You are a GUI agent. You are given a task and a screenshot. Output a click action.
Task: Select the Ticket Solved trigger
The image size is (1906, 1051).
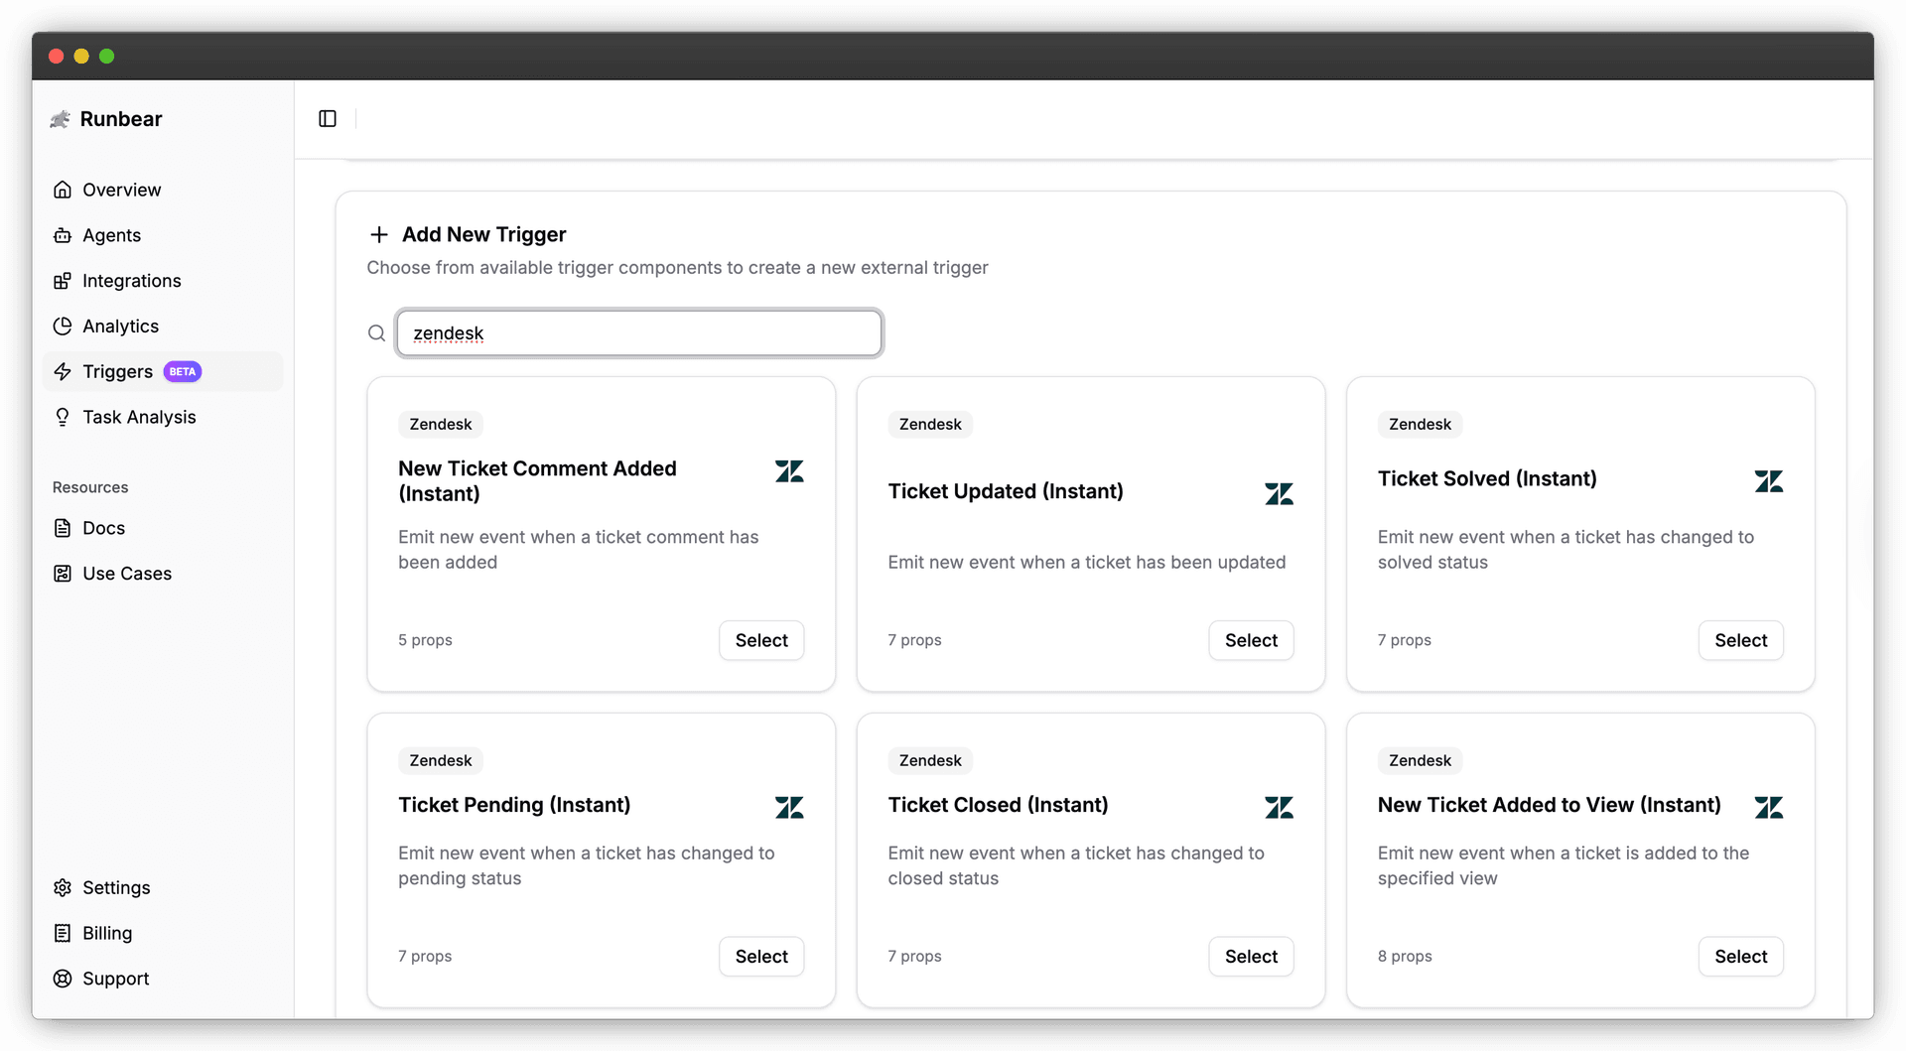(x=1740, y=640)
